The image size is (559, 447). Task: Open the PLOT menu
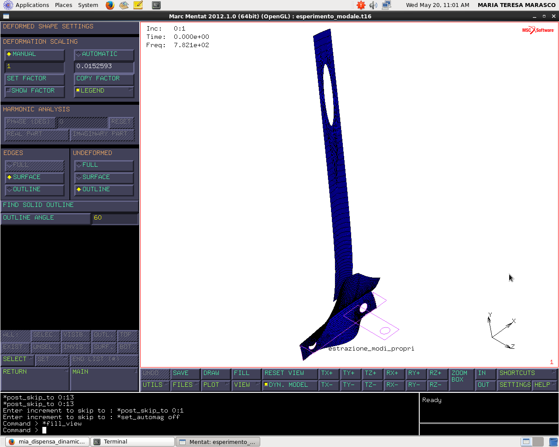click(216, 385)
